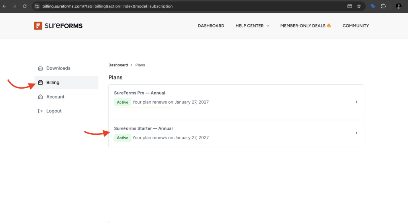The height and width of the screenshot is (223, 408).
Task: Click the Plans page heading
Action: pos(116,78)
